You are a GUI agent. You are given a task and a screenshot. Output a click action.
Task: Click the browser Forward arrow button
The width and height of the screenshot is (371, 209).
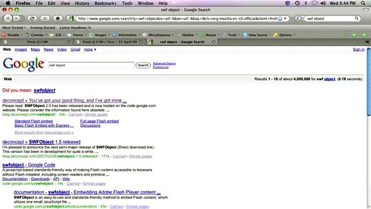pyautogui.click(x=16, y=18)
